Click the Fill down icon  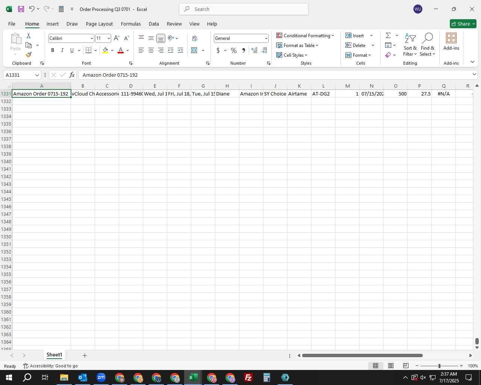[x=388, y=45]
